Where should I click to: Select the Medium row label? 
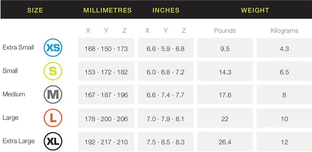point(14,94)
